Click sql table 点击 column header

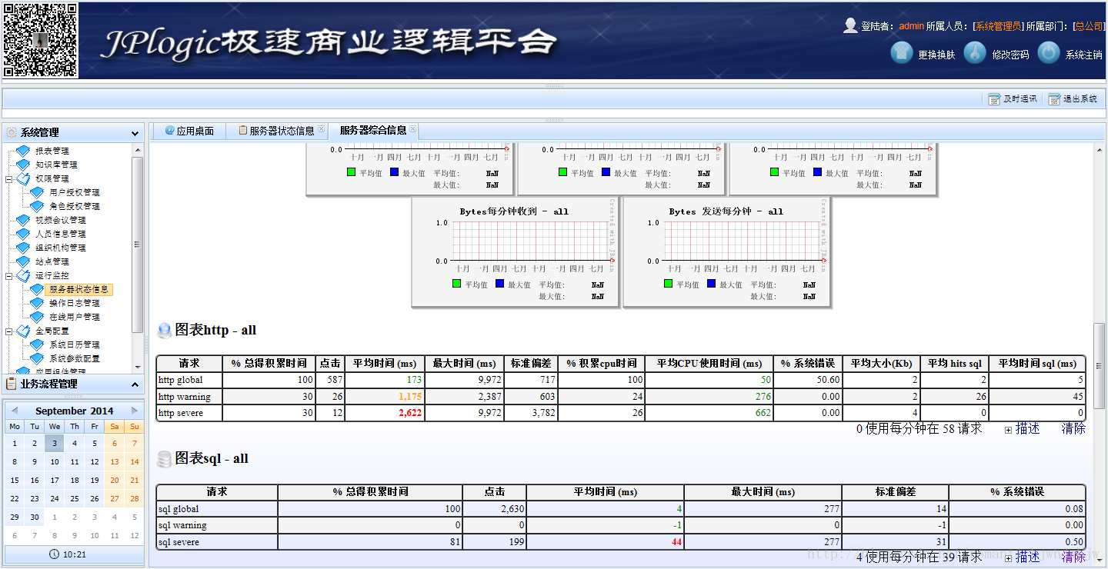[495, 491]
